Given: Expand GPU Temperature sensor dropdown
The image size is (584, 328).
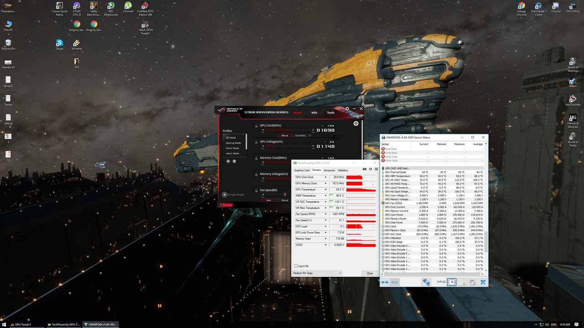Looking at the screenshot, I should pyautogui.click(x=325, y=190).
